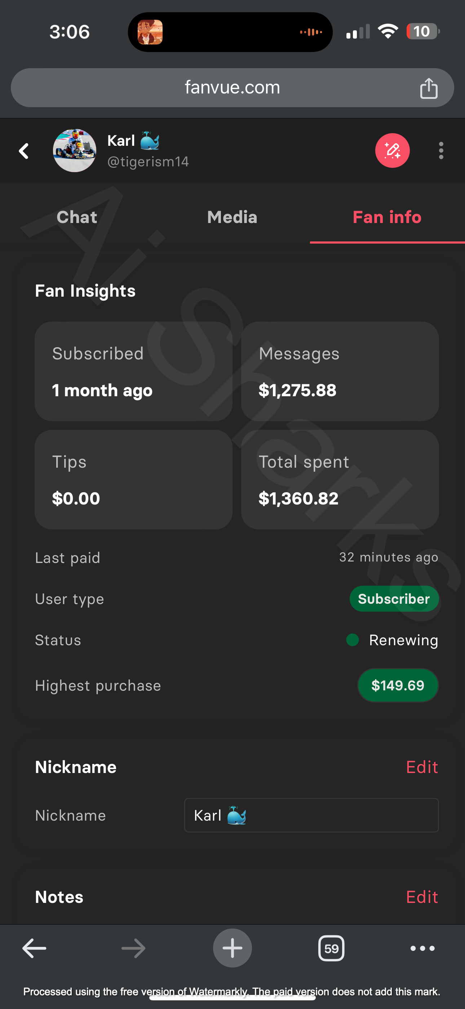The image size is (465, 1009).
Task: Click the Nickname input field with Karl
Action: pos(311,815)
